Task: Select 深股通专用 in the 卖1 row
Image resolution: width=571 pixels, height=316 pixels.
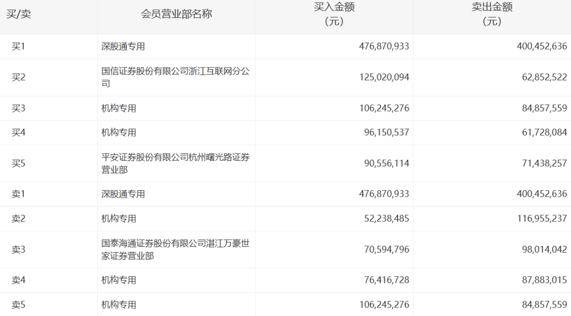Action: pyautogui.click(x=123, y=194)
